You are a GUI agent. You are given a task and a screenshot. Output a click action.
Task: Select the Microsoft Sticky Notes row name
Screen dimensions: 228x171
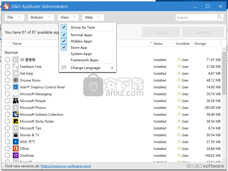37,121
